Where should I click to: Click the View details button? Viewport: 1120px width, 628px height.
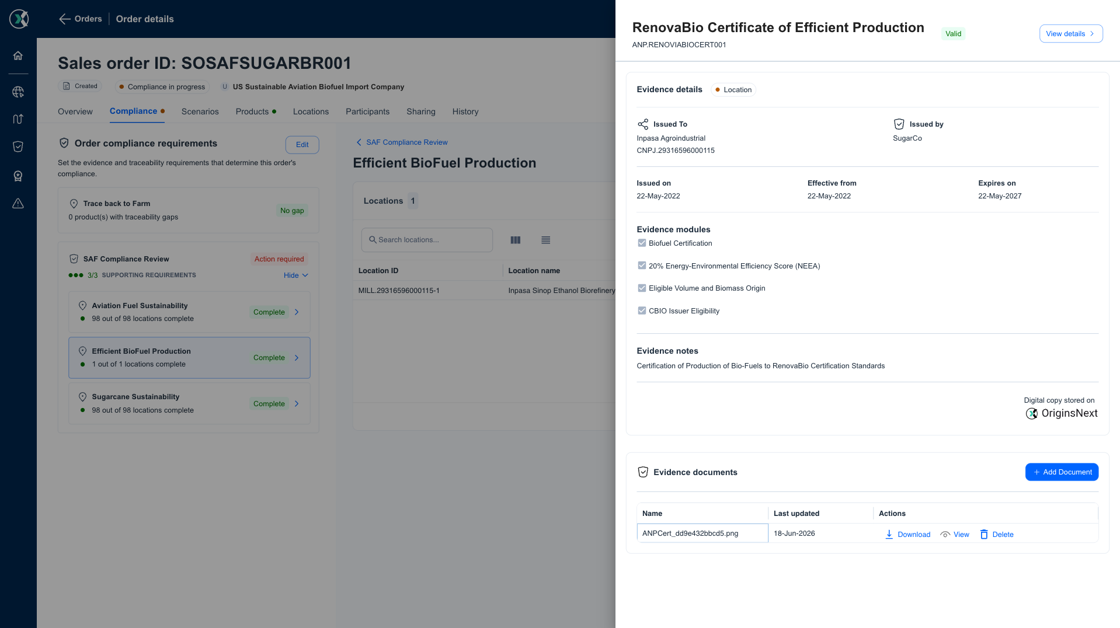click(x=1070, y=34)
